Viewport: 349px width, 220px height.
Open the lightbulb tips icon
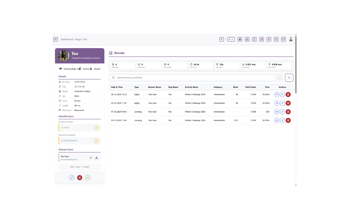[x=269, y=39]
